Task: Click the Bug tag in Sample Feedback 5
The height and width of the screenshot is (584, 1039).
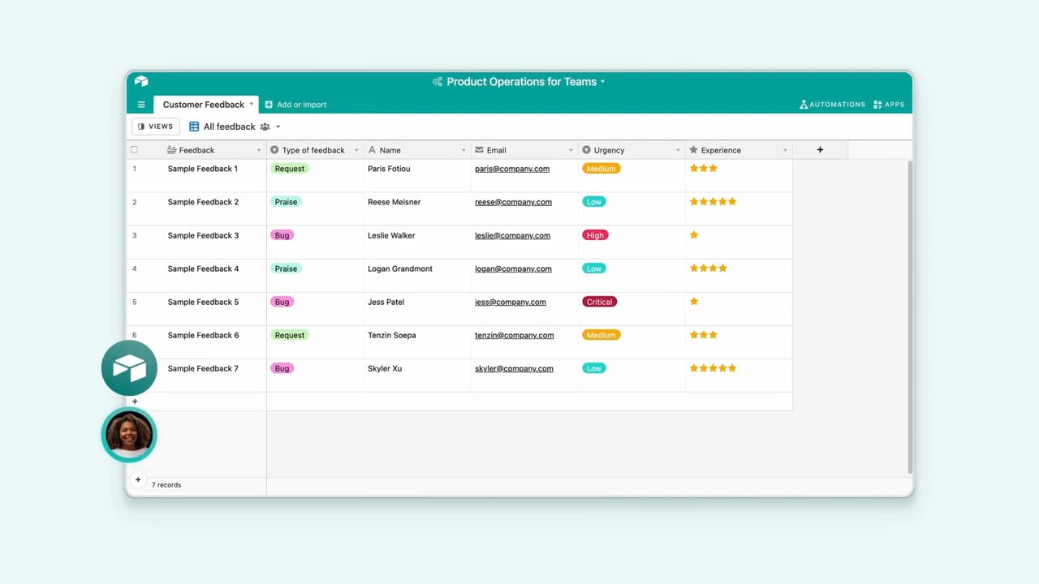Action: 282,302
